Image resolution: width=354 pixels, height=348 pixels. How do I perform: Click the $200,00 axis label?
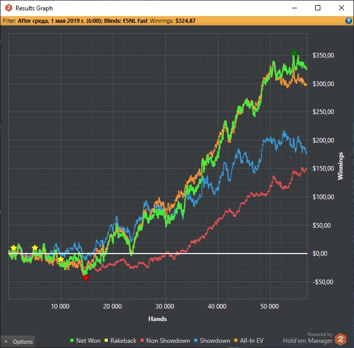[x=323, y=141]
